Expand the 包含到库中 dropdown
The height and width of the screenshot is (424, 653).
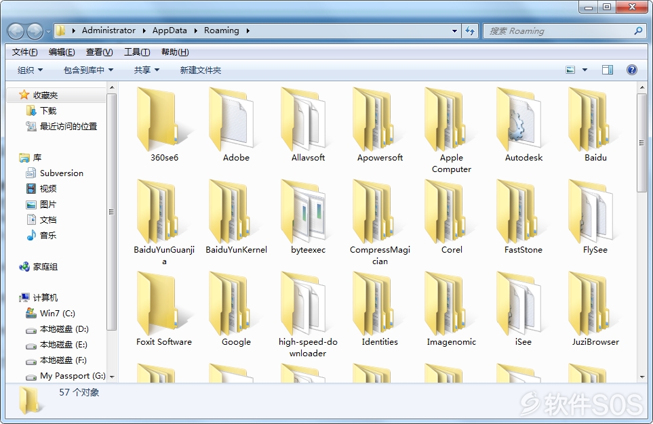(x=88, y=70)
